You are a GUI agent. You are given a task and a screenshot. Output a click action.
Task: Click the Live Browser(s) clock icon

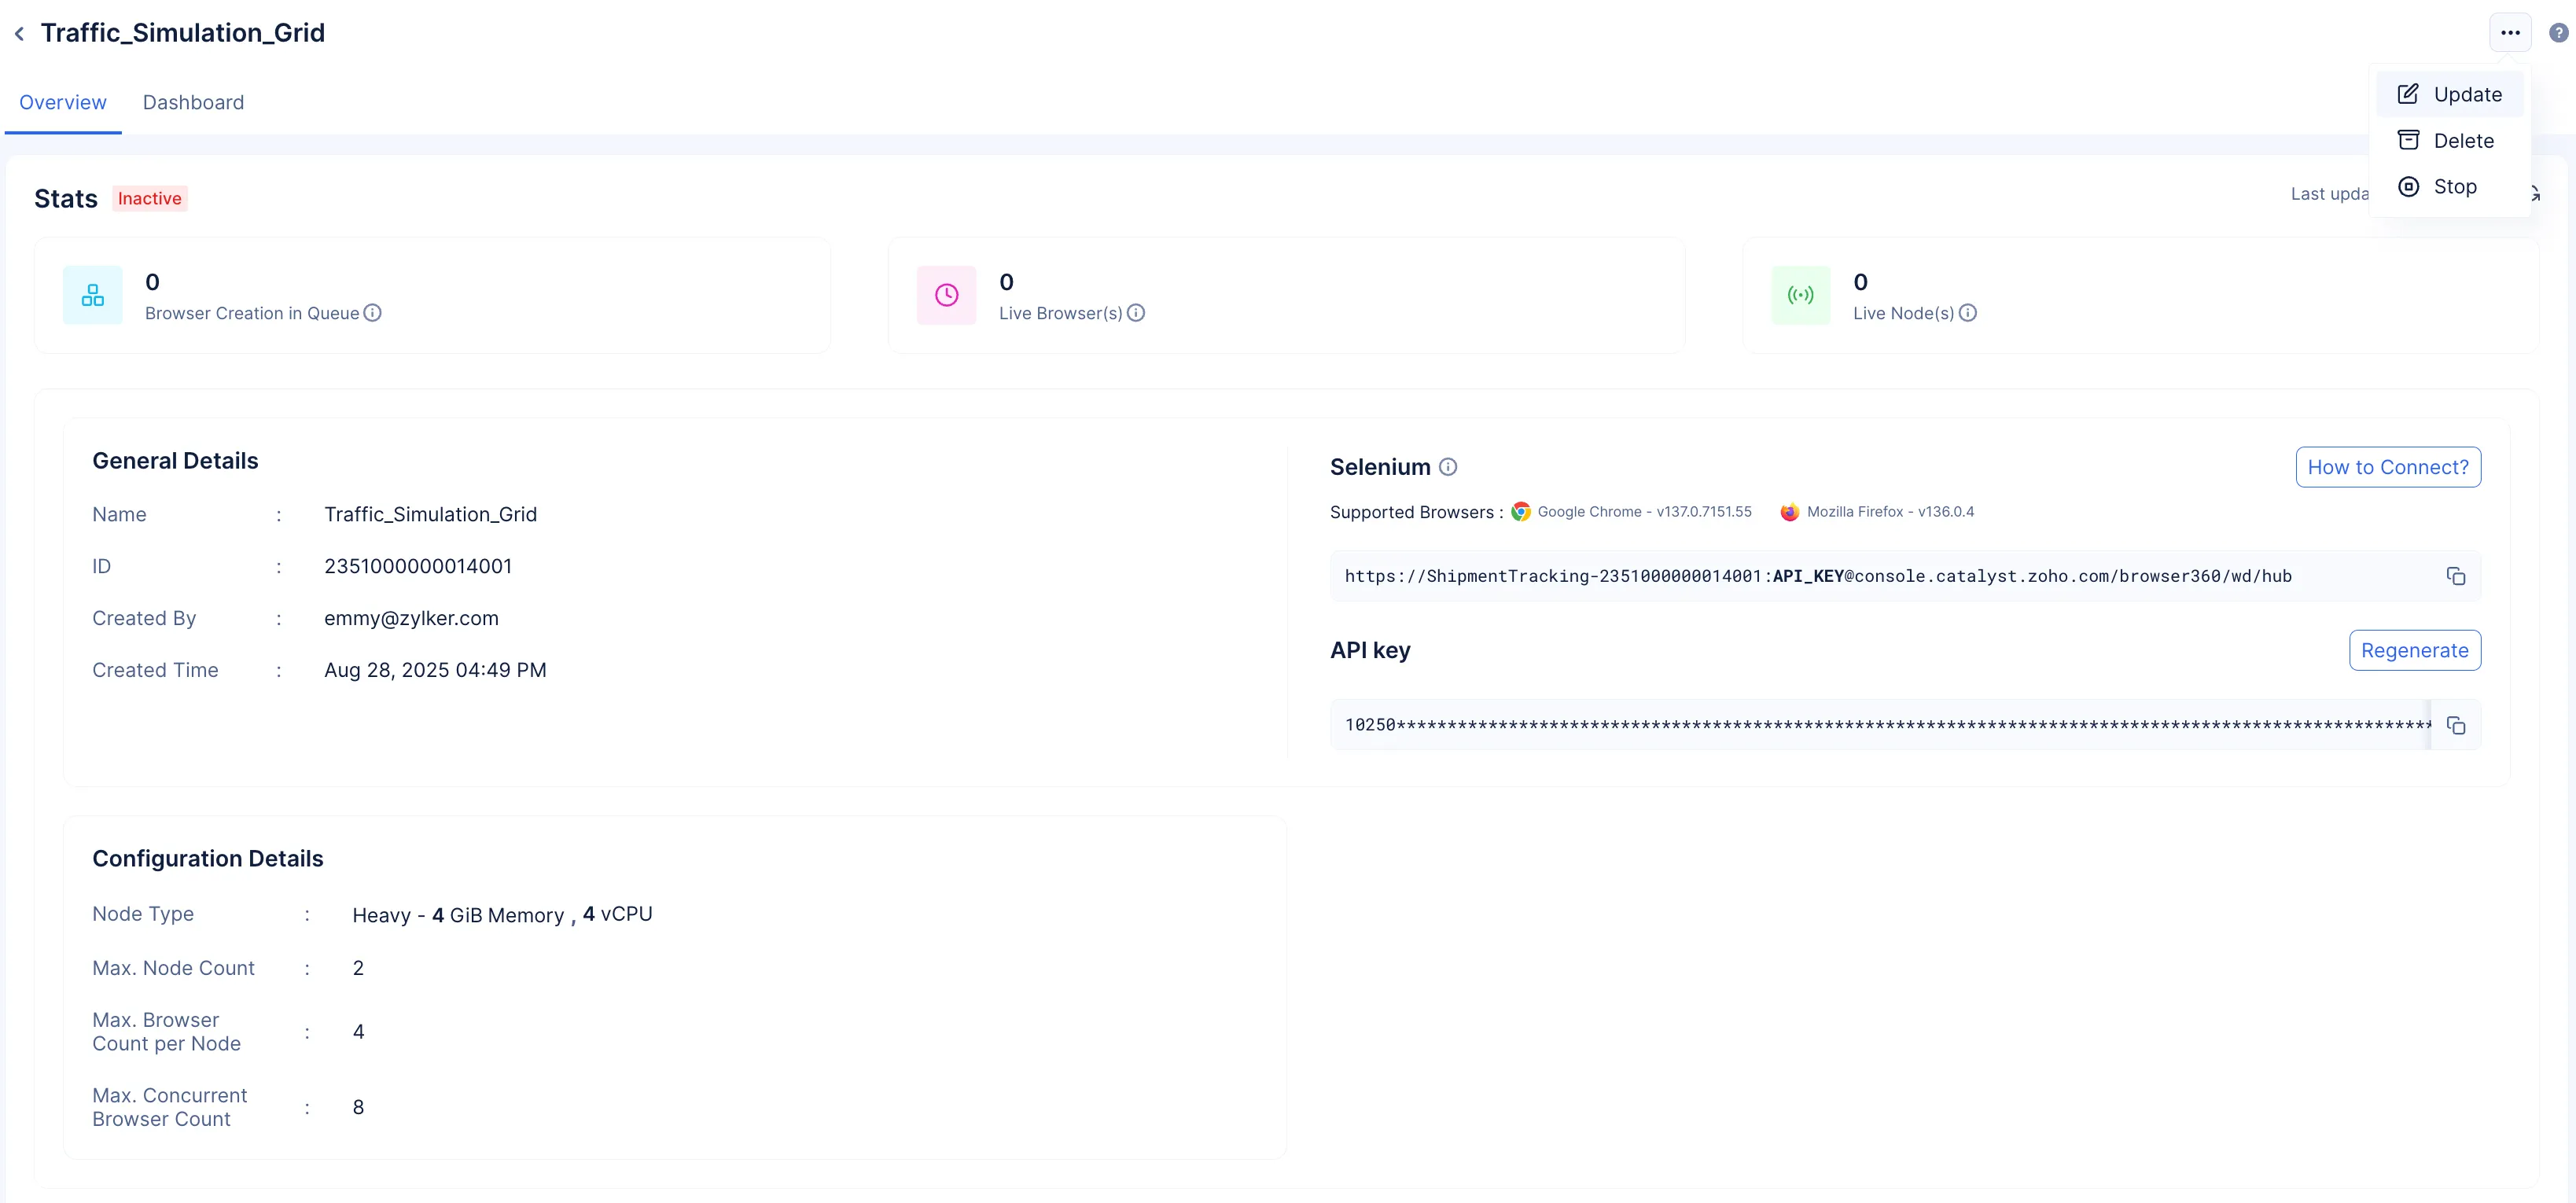point(946,295)
